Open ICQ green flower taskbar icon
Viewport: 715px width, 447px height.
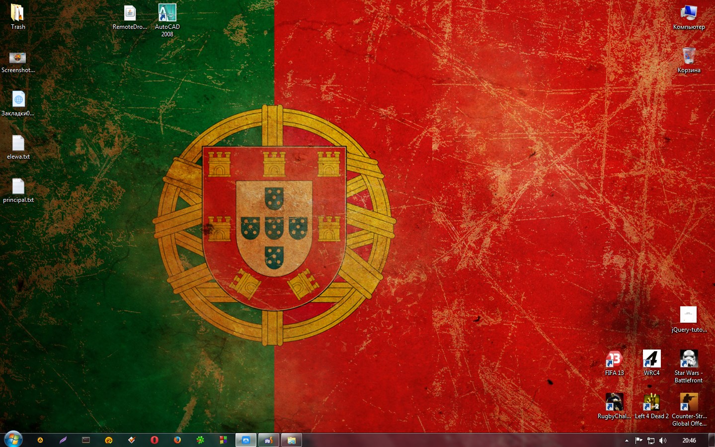[x=200, y=440]
